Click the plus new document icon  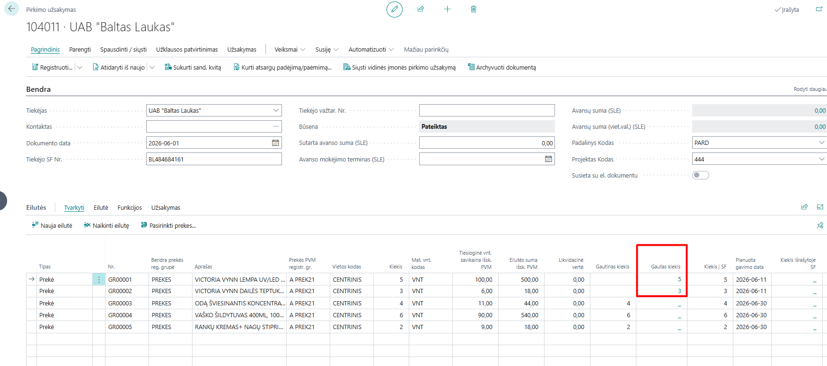click(x=447, y=9)
